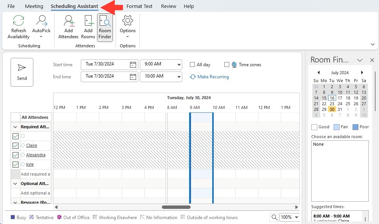Click the Add Rooms icon
This screenshot has height=224, width=379.
88,21
